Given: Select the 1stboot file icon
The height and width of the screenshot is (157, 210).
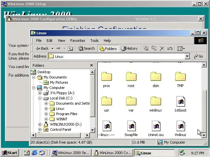Looking at the screenshot, I should [181, 101].
